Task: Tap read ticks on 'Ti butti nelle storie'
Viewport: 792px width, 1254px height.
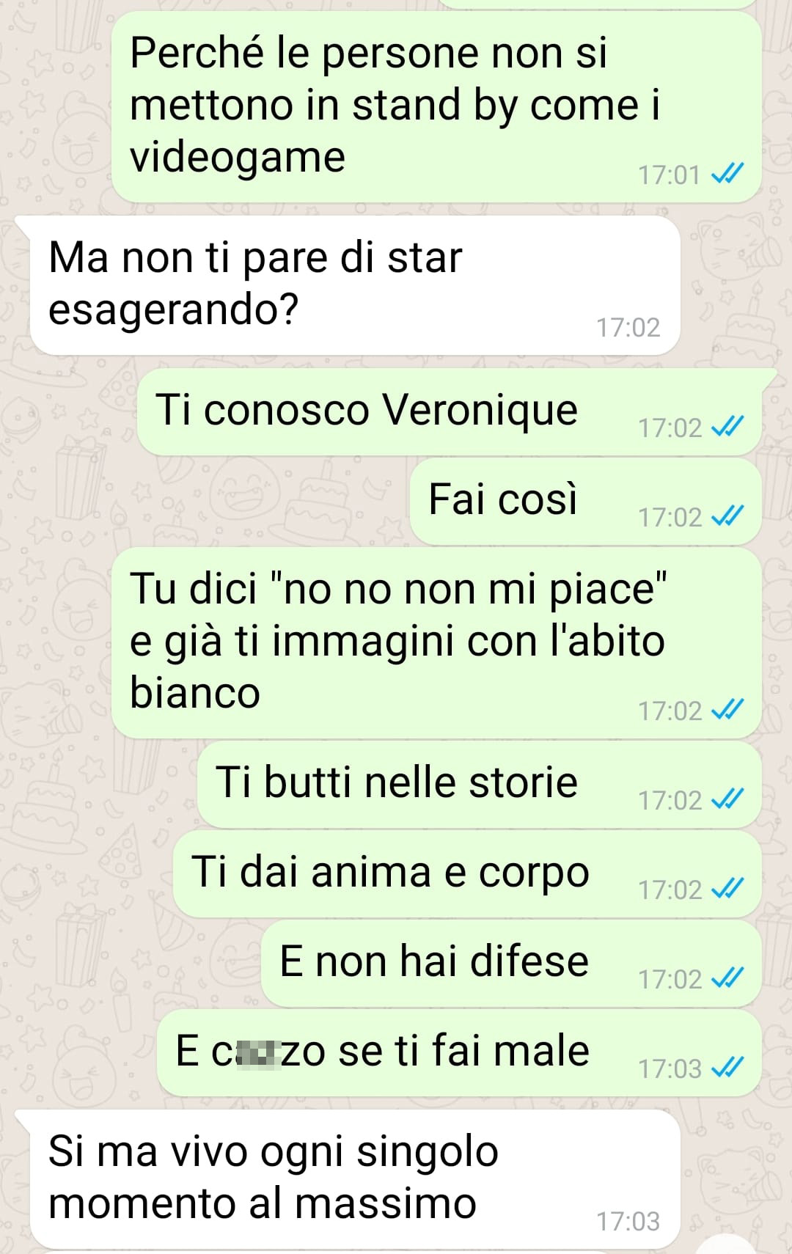Action: 727,799
